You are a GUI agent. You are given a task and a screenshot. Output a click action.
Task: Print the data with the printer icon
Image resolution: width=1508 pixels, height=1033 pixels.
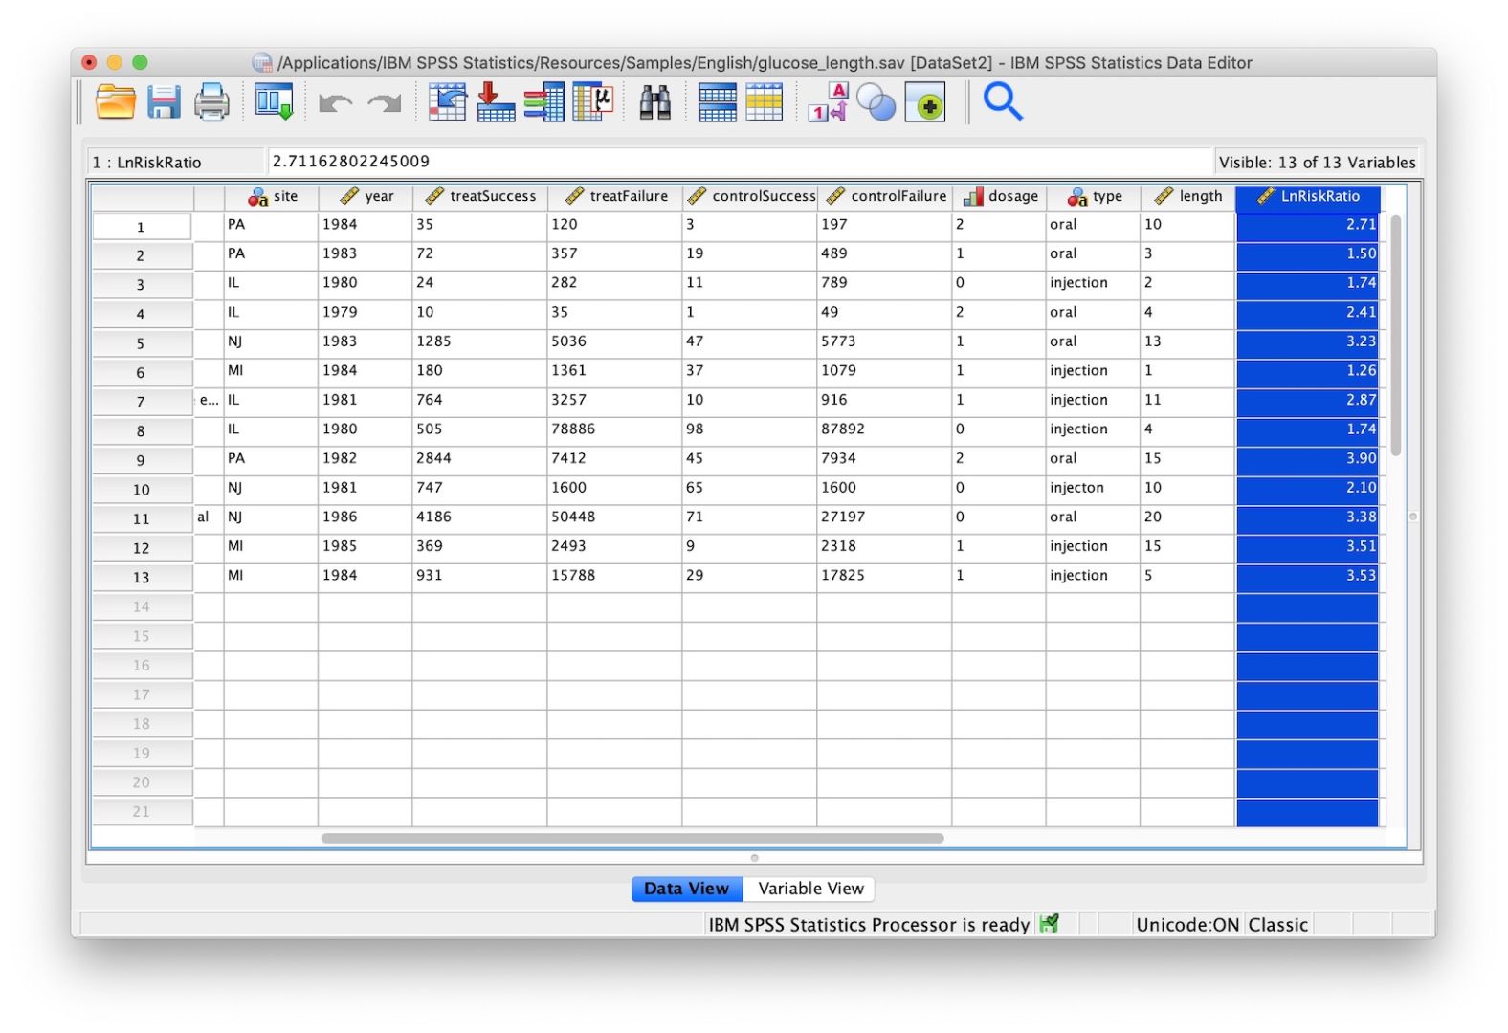click(x=211, y=102)
